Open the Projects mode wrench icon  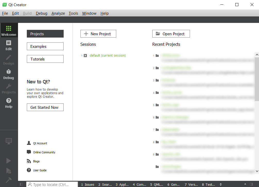click(9, 88)
